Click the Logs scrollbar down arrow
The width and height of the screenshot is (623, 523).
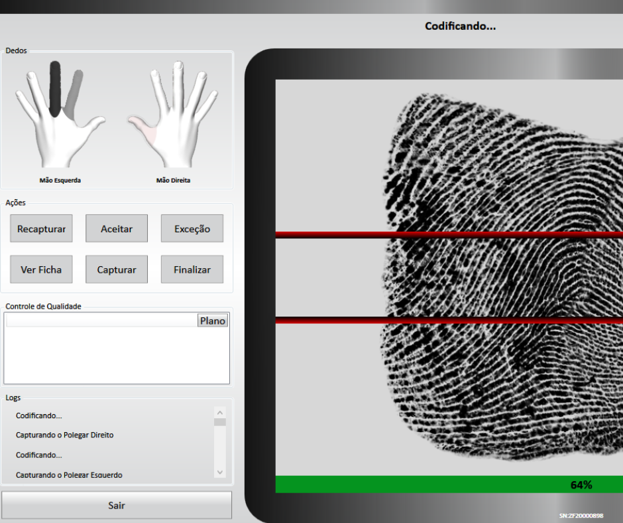pyautogui.click(x=220, y=472)
